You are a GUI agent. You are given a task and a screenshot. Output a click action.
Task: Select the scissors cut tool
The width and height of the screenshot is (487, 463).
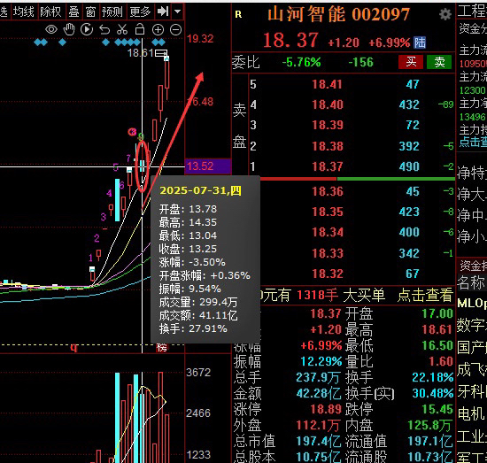click(122, 29)
